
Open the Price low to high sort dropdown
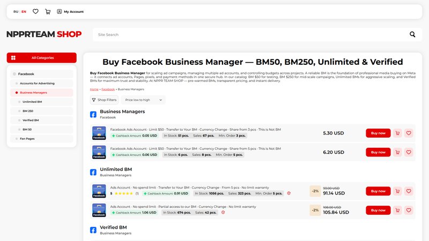tap(143, 100)
